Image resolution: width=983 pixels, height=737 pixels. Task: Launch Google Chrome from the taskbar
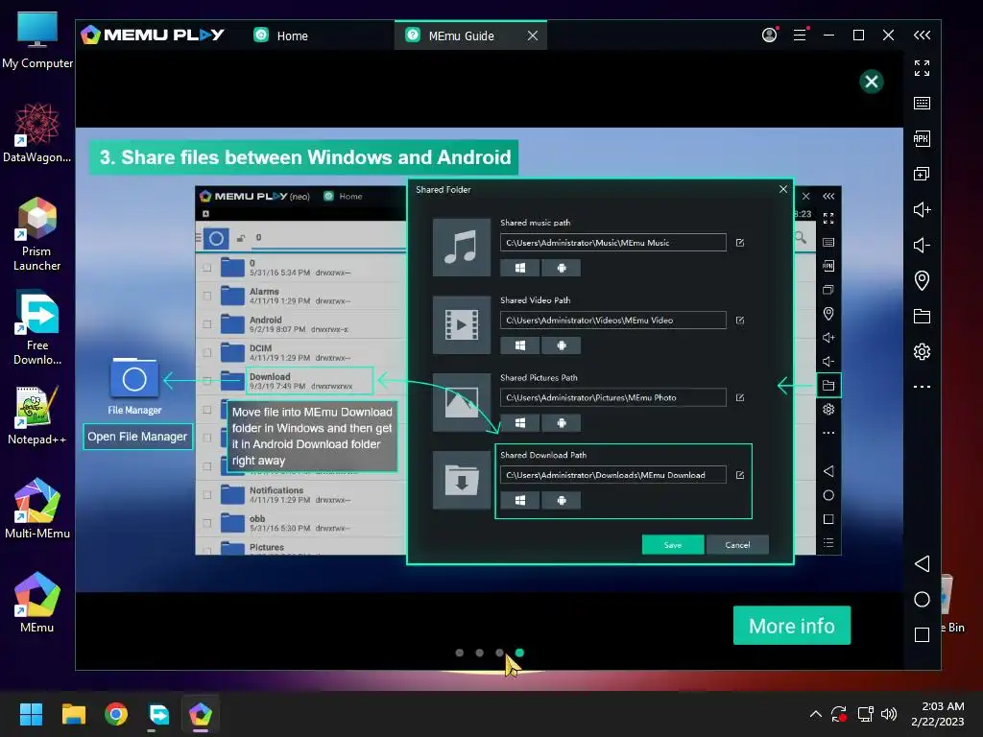click(x=116, y=714)
